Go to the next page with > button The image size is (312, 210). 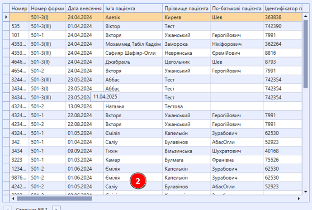pyautogui.click(x=56, y=208)
